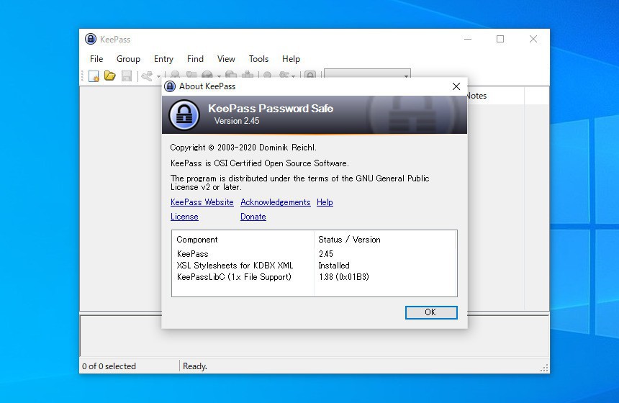Image resolution: width=619 pixels, height=403 pixels.
Task: Open the Entry menu
Action: coord(163,59)
